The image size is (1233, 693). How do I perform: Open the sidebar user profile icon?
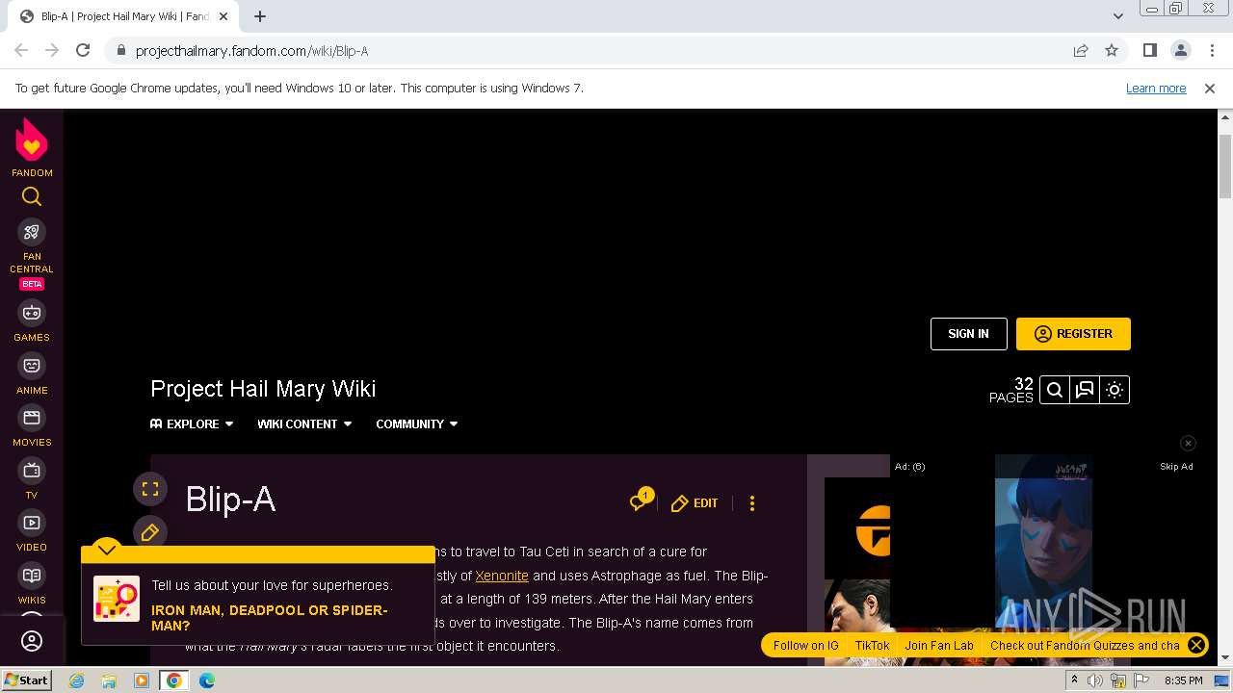coord(32,641)
